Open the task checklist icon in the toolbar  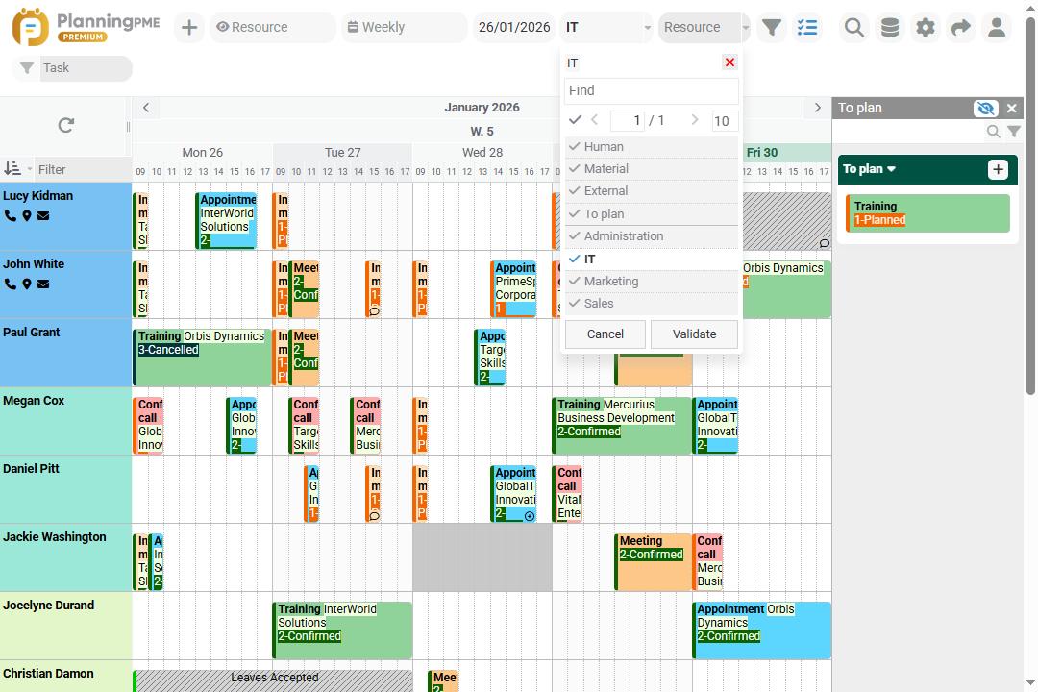[807, 27]
